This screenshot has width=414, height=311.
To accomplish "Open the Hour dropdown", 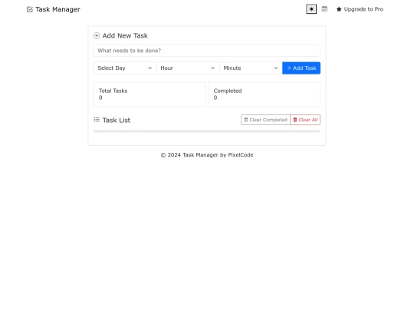I will coord(188,68).
